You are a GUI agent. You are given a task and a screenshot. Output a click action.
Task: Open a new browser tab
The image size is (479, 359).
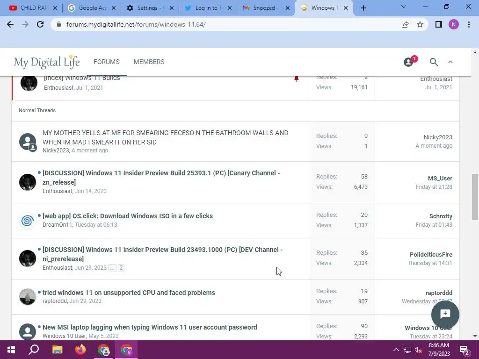363,8
